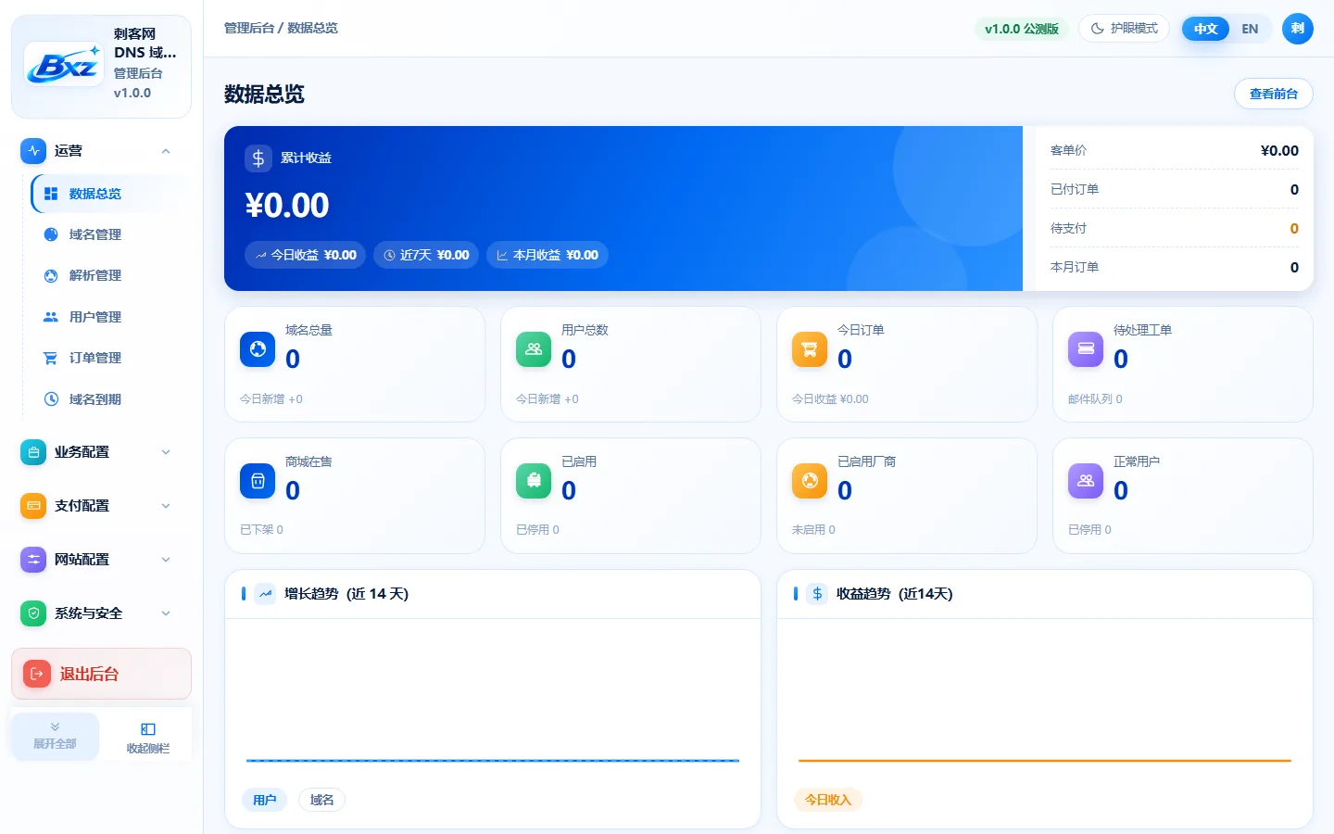Open the 数据总览 menu item

pos(109,194)
